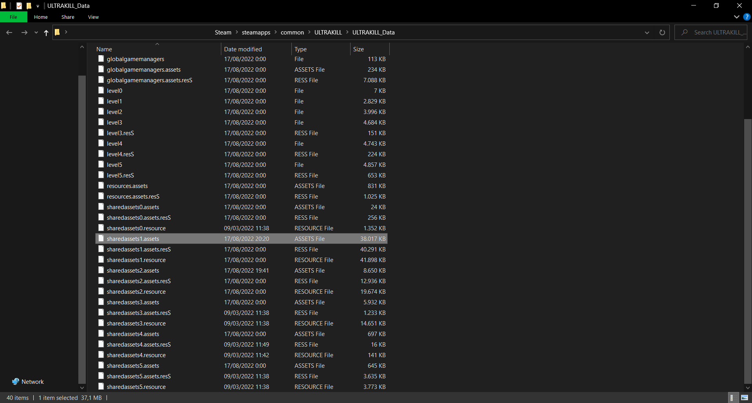Click the Back navigation arrow
The height and width of the screenshot is (403, 752).
[x=9, y=33]
